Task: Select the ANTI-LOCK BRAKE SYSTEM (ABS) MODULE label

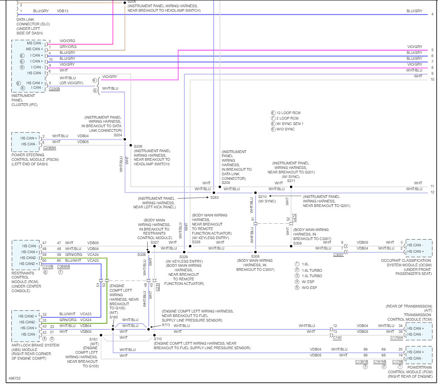Action: pyautogui.click(x=35, y=347)
